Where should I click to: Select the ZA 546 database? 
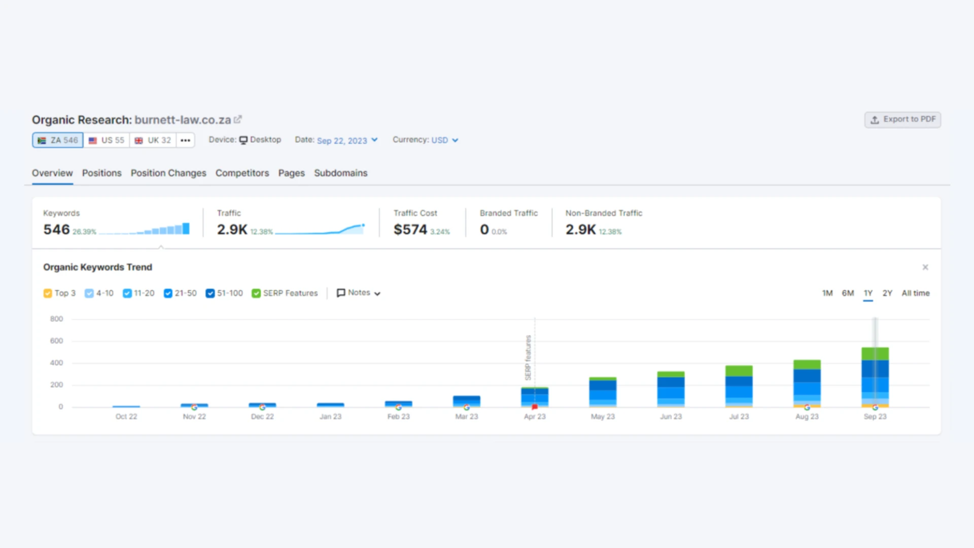58,141
